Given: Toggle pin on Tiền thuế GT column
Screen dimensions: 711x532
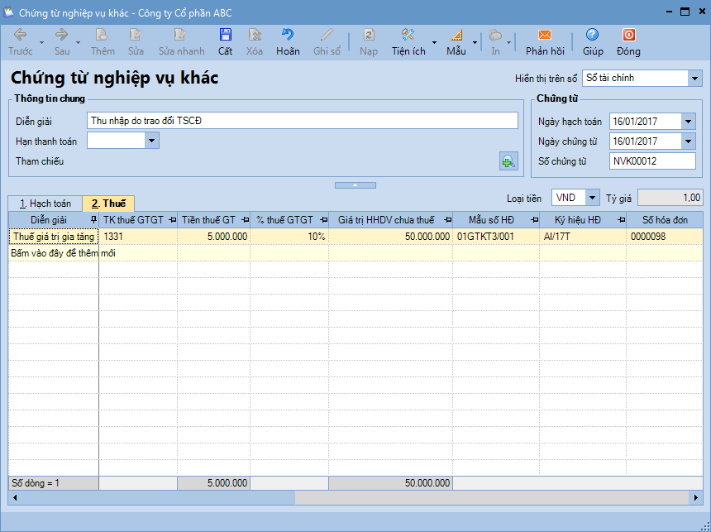Looking at the screenshot, I should [x=244, y=220].
